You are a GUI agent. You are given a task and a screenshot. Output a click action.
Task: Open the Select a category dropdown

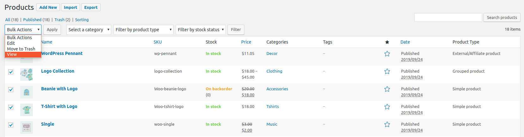point(89,30)
